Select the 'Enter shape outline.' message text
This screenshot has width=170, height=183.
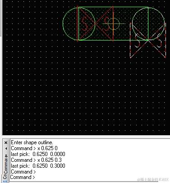coord(32,142)
